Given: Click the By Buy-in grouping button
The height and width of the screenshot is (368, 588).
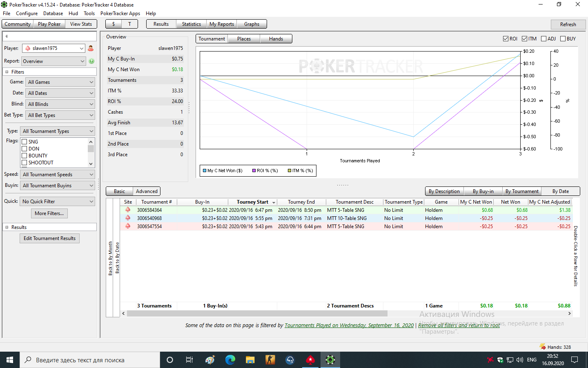Looking at the screenshot, I should click(483, 191).
